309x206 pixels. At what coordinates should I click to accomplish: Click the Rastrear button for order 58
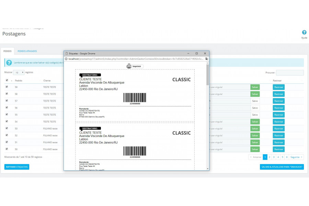coord(279,94)
